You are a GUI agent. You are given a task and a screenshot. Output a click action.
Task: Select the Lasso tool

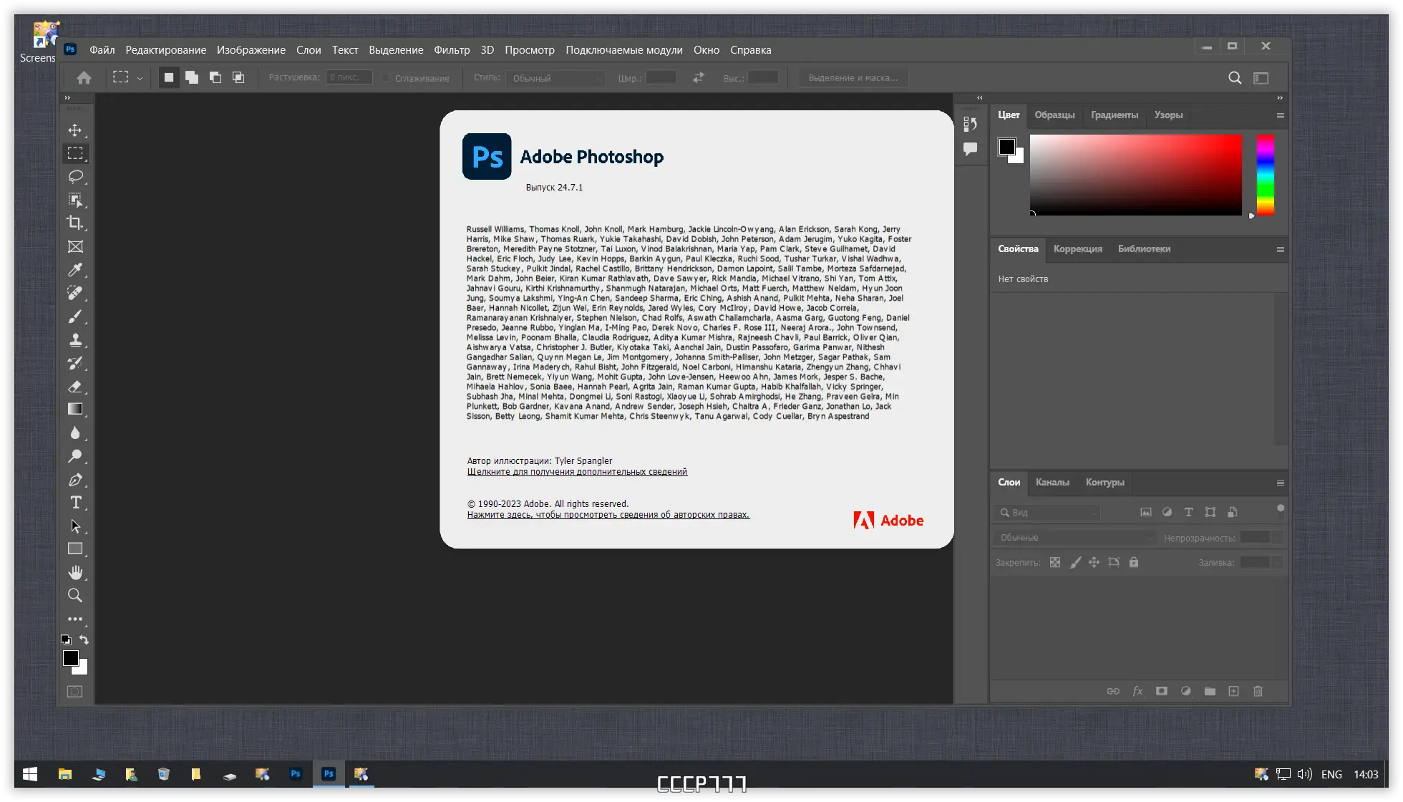75,177
